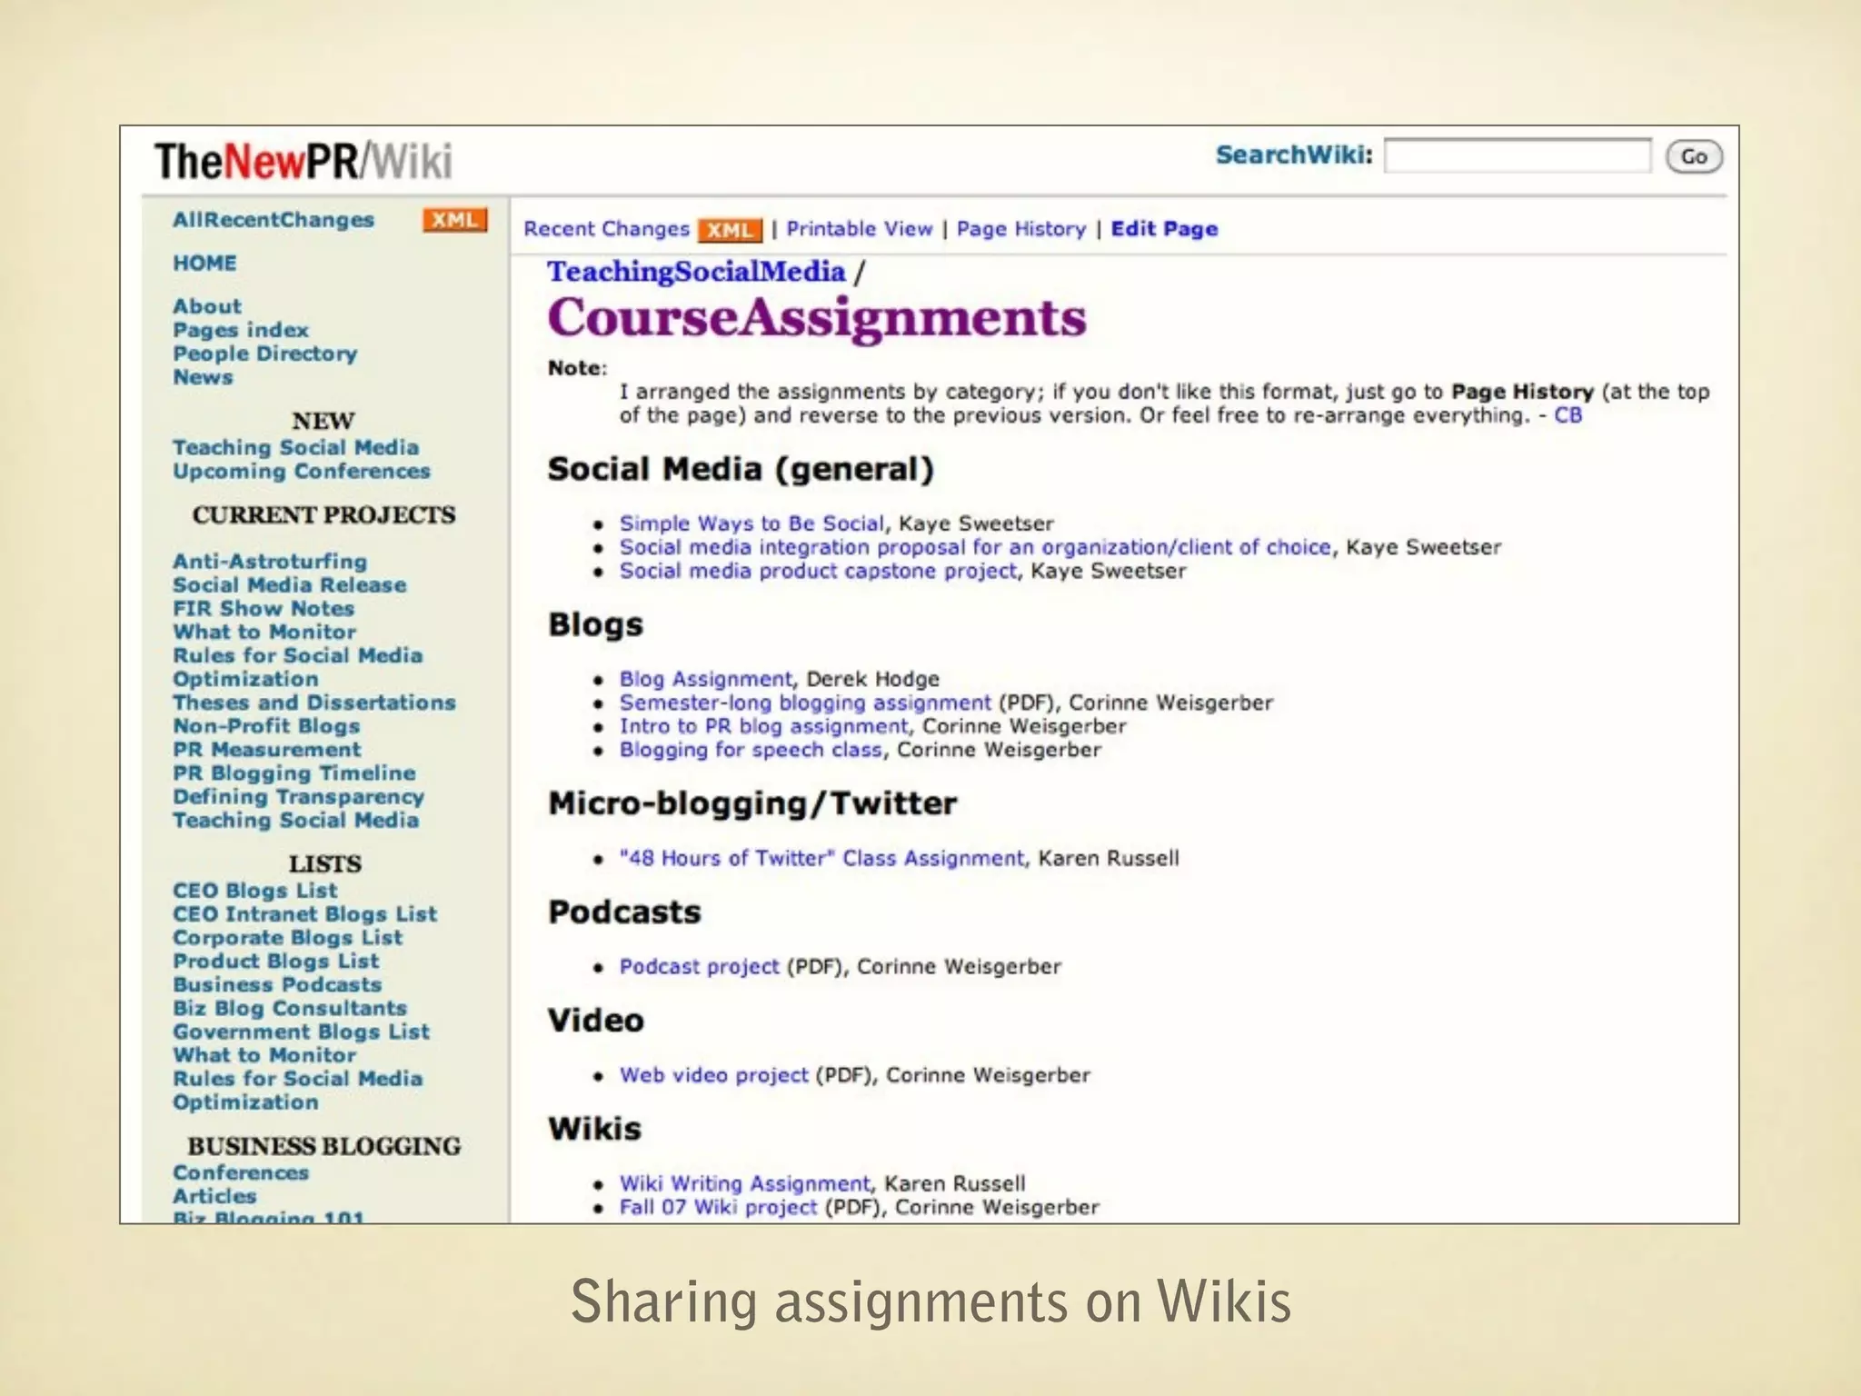Click the Podcasts section heading
Screen dimensions: 1861x1396
pos(624,912)
